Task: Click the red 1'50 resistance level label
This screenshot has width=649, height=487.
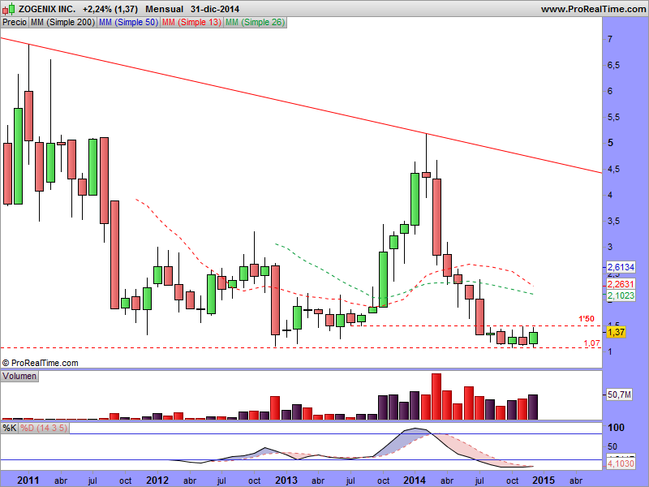Action: 586,319
